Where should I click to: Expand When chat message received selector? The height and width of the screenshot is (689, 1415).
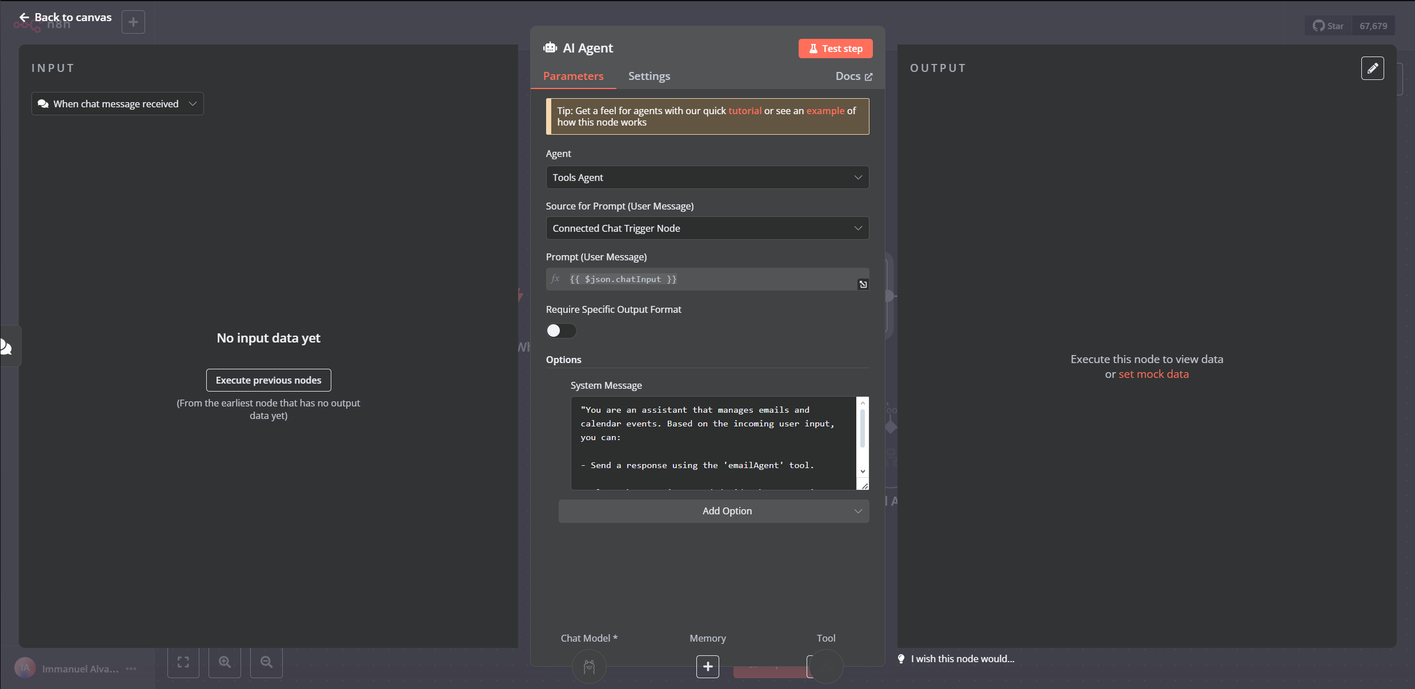(117, 104)
